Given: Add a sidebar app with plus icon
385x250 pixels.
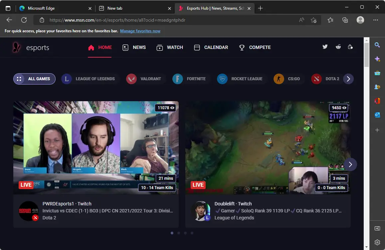Looking at the screenshot, I should (377, 130).
